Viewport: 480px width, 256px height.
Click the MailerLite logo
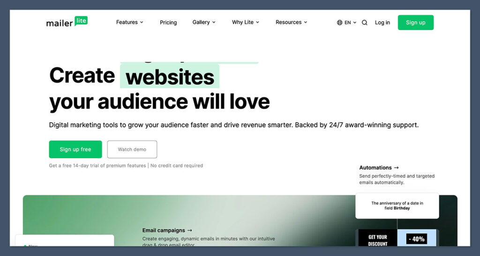pyautogui.click(x=67, y=22)
